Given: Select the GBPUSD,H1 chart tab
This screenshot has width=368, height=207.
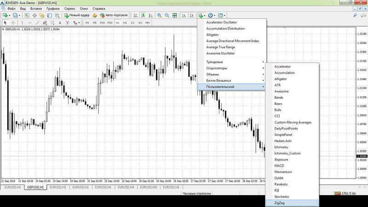Looking at the screenshot, I should [x=35, y=187].
